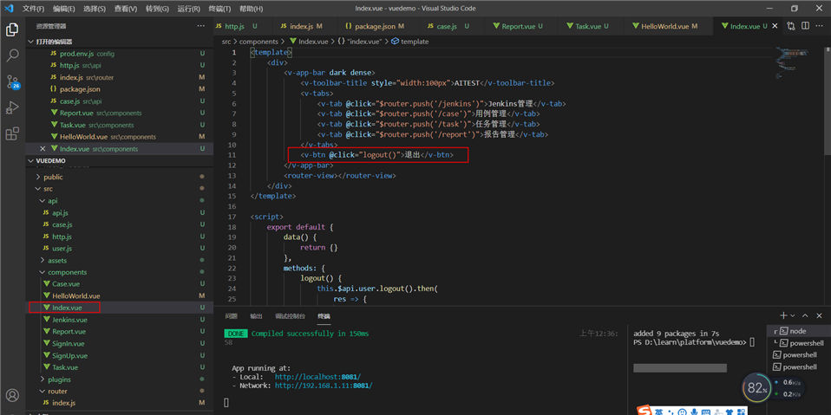
Task: Open http://localhost:8081/ link in terminal
Action: 318,377
